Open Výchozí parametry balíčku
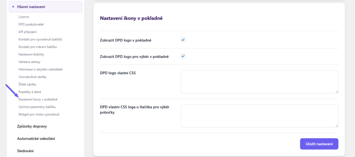 [37, 107]
